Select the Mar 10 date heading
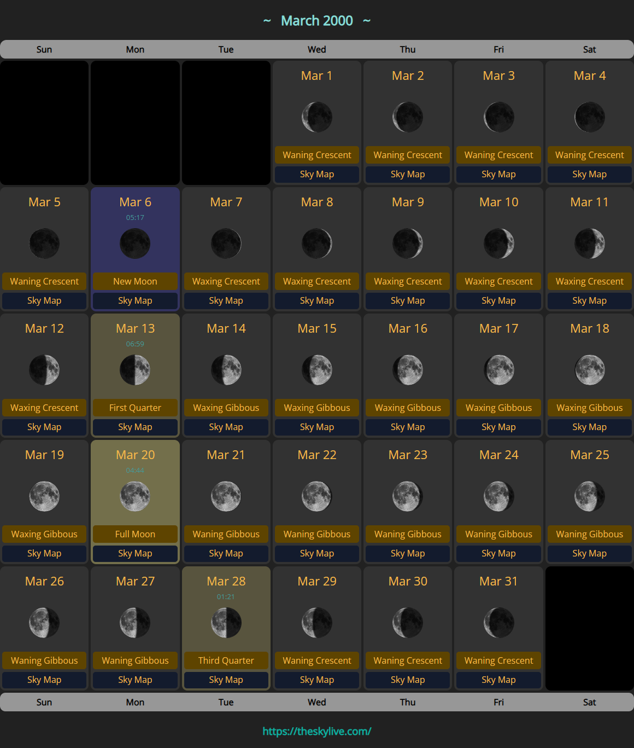Viewport: 634px width, 748px height. (x=498, y=202)
